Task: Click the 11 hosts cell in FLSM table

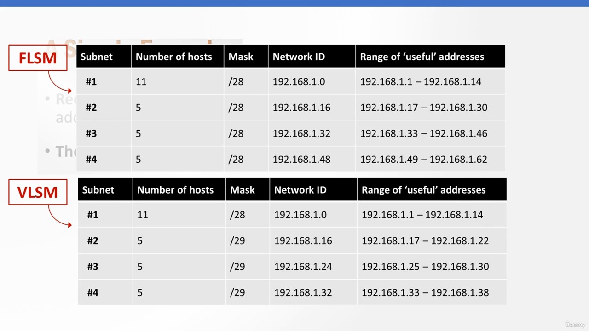Action: [141, 82]
